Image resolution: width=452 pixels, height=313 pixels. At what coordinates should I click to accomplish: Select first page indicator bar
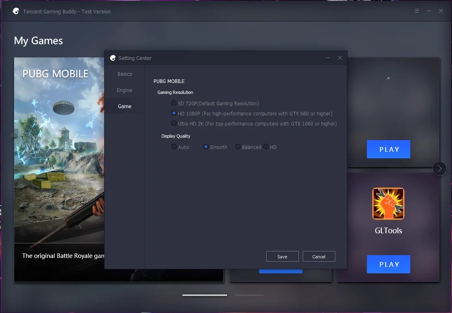[205, 295]
